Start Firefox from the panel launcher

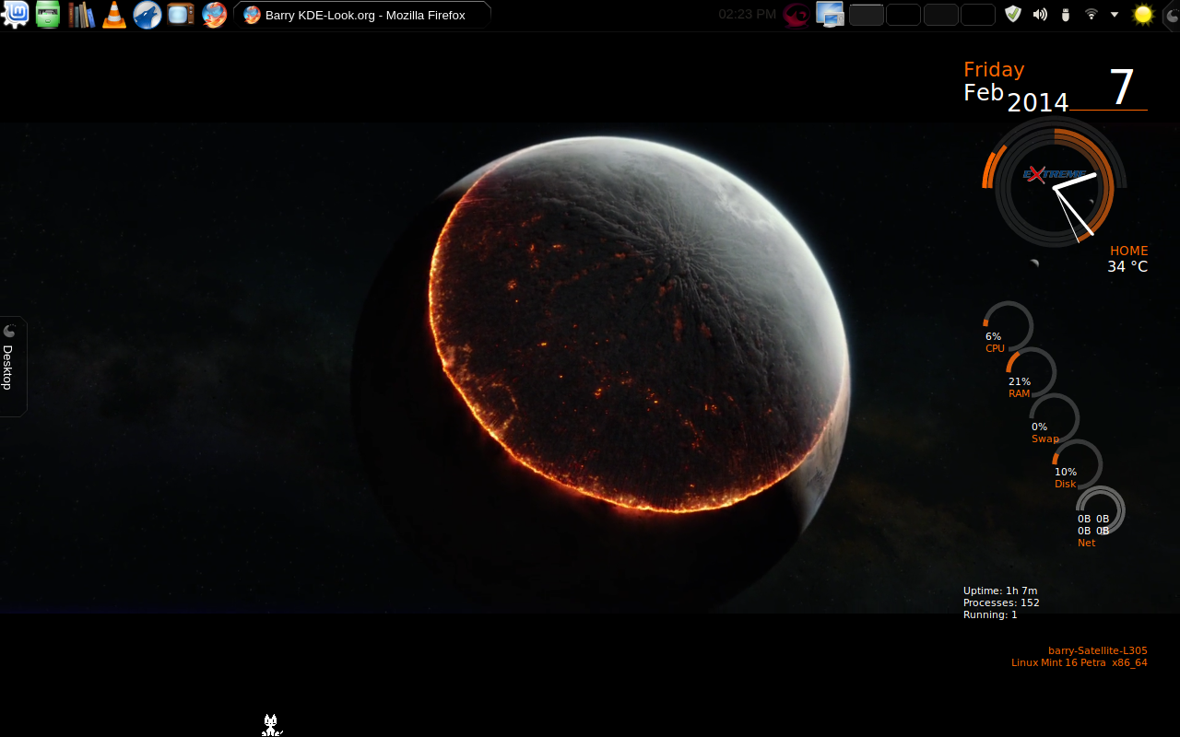point(214,14)
